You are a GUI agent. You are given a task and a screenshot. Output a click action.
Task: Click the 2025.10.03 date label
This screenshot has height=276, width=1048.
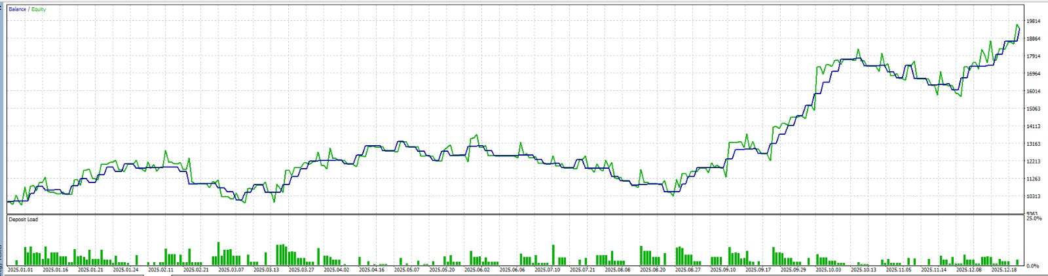pos(829,269)
